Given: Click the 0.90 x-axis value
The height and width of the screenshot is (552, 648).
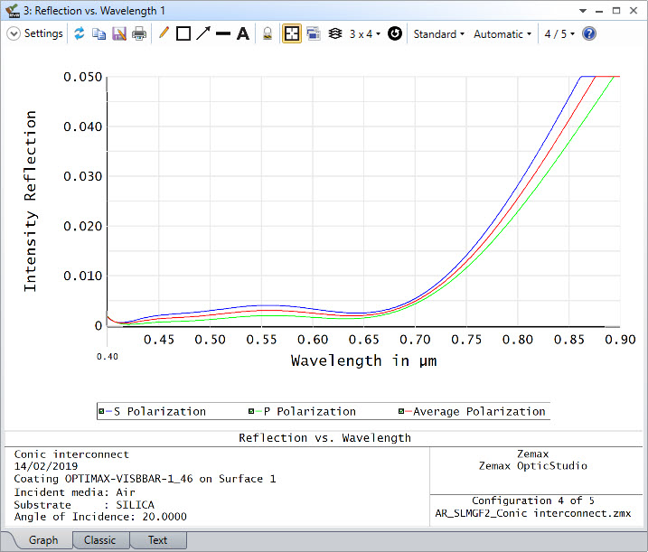Looking at the screenshot, I should [x=620, y=340].
